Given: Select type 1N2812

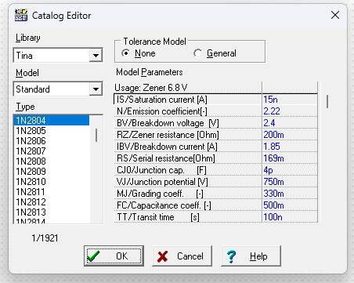Looking at the screenshot, I should pyautogui.click(x=52, y=202).
